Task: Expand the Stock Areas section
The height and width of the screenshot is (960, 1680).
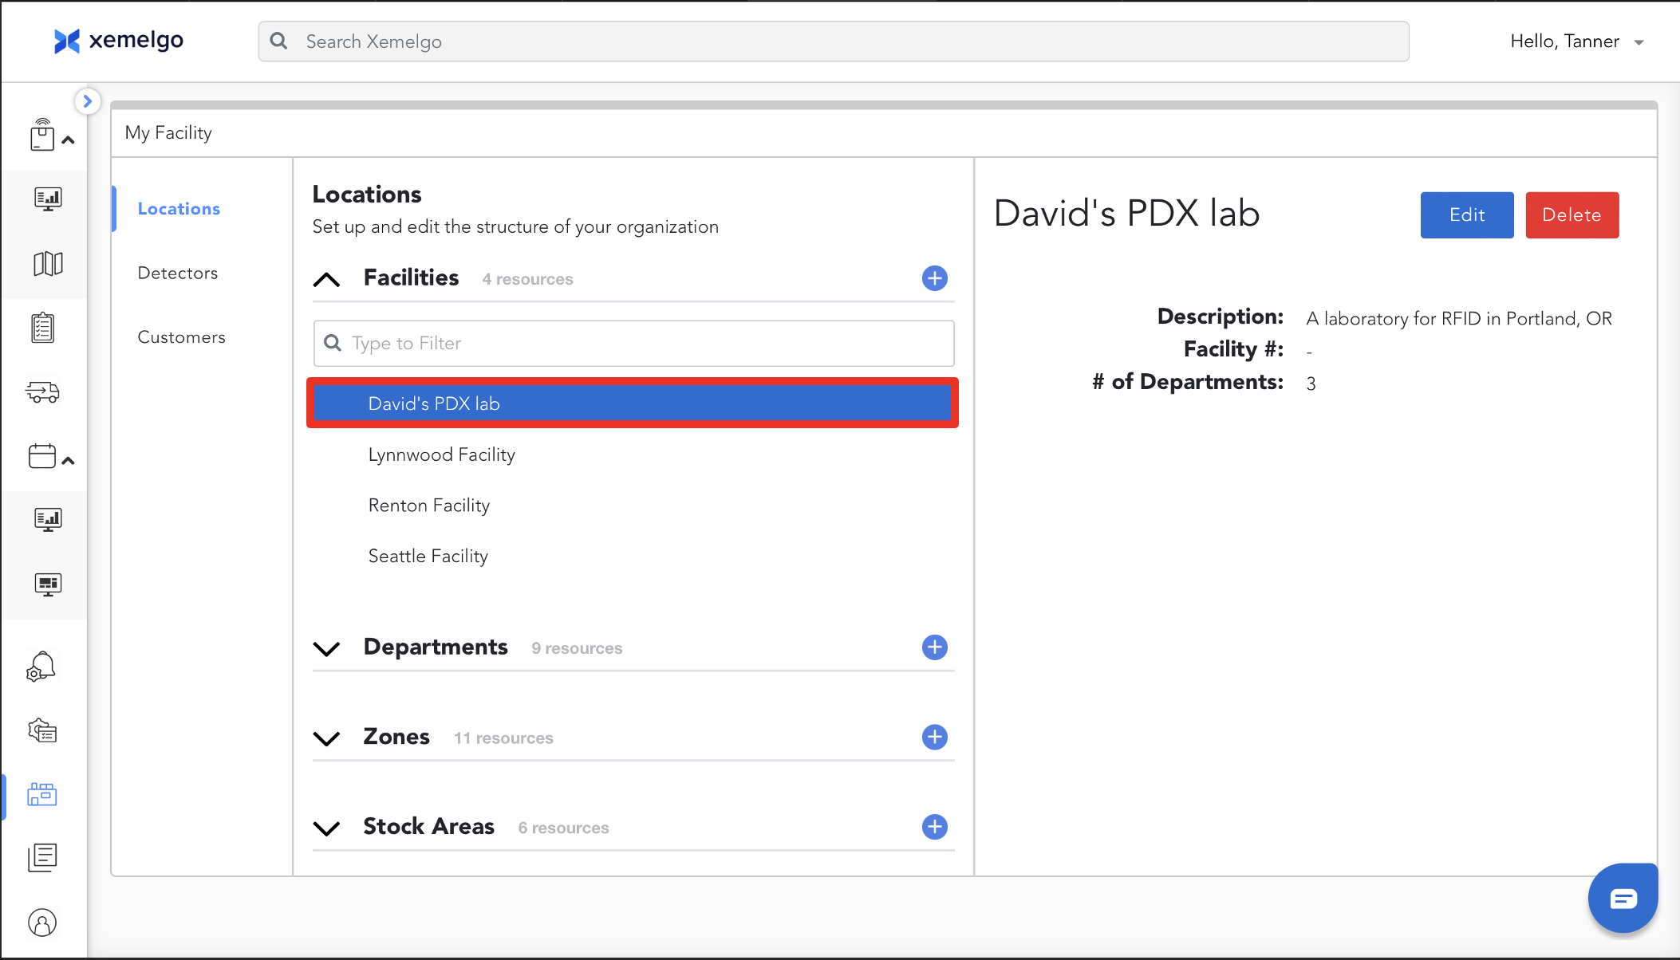Action: tap(327, 828)
